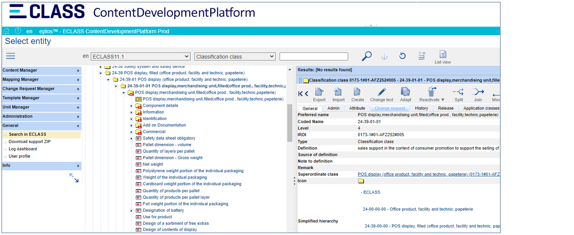Select Download support ZIP in sidebar
The height and width of the screenshot is (235, 574).
coord(30,142)
